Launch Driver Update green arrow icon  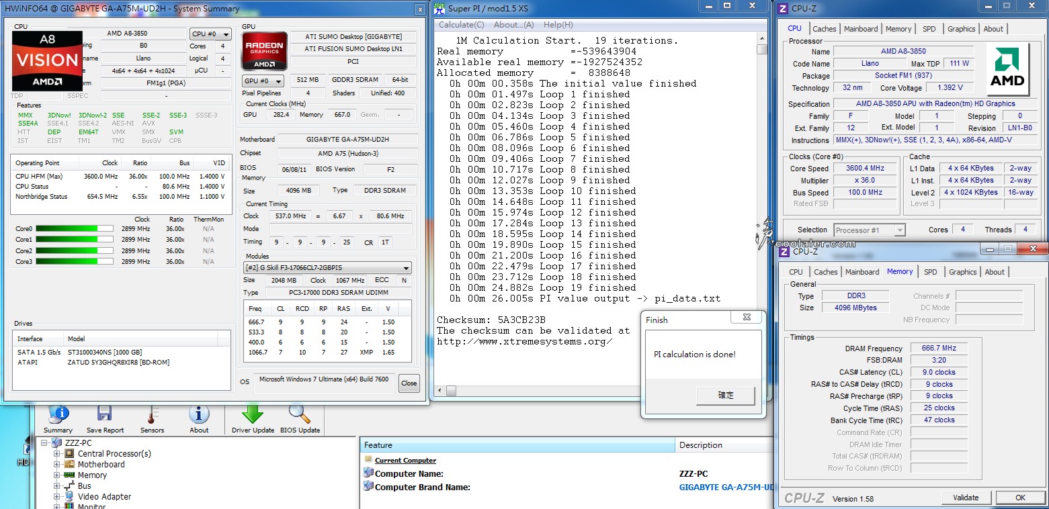click(x=252, y=413)
